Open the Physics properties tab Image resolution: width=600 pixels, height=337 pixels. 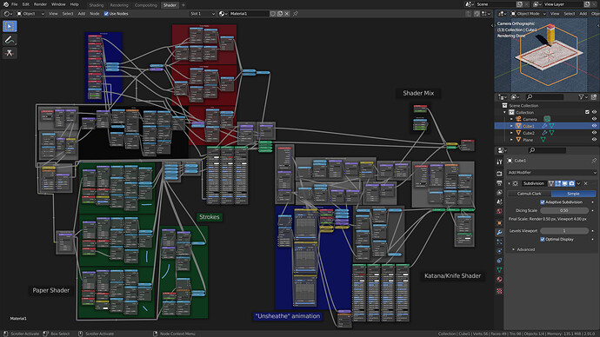click(499, 251)
